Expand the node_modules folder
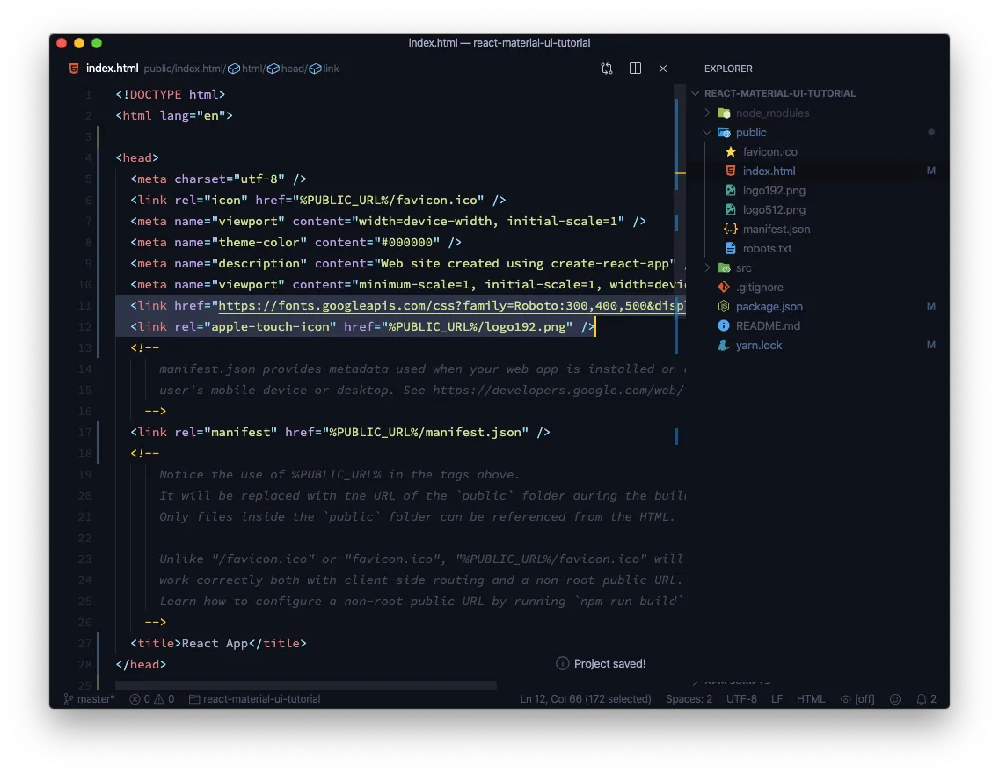The image size is (999, 774). pos(707,113)
